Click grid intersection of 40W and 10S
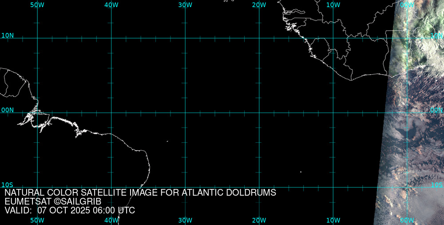The width and height of the screenshot is (444, 225). (111, 187)
